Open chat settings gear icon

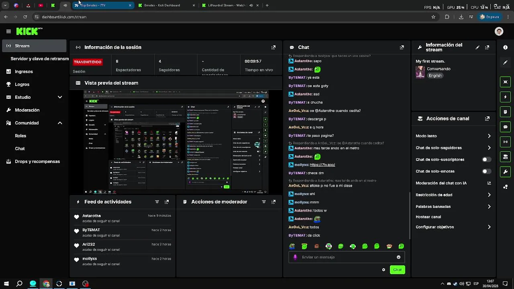click(x=383, y=270)
